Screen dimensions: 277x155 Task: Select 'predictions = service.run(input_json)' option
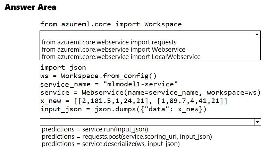95,129
